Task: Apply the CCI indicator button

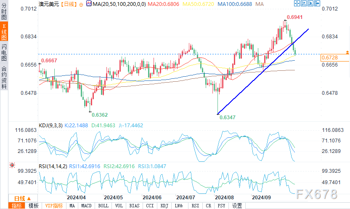Action: pyautogui.click(x=150, y=206)
